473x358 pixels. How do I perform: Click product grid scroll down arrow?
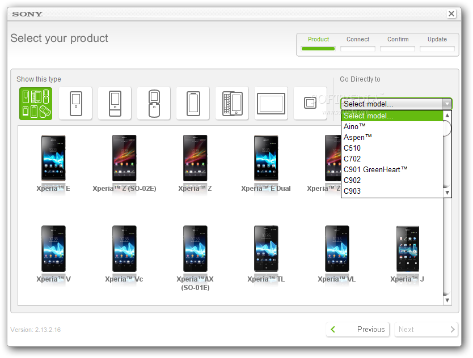447,300
